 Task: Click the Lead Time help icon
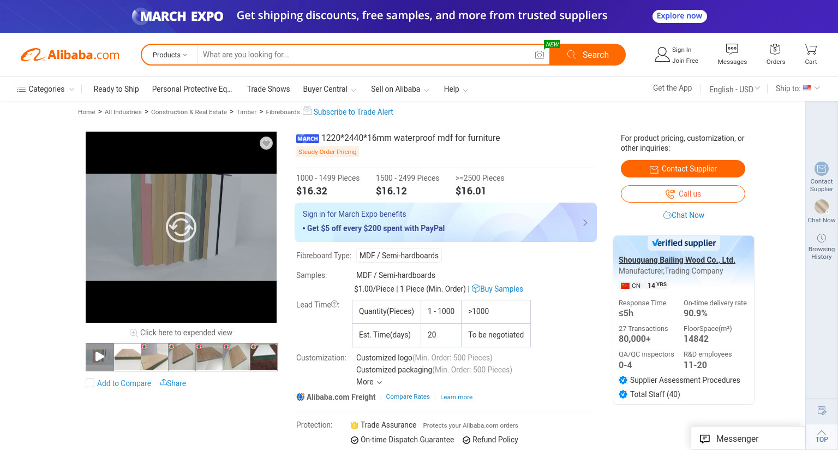coord(335,304)
